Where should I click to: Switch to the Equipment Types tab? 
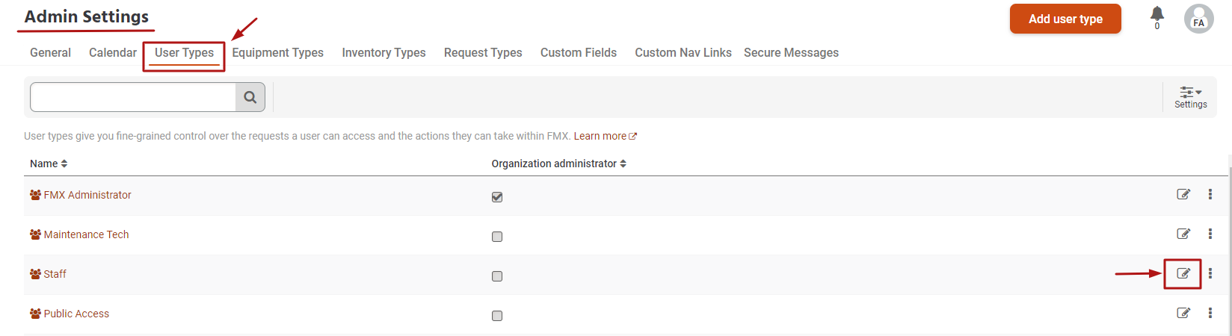coord(277,53)
